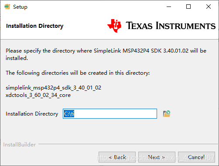219x166 pixels.
Task: Click the "Please specify the directory" instruction text
Action: [106, 54]
